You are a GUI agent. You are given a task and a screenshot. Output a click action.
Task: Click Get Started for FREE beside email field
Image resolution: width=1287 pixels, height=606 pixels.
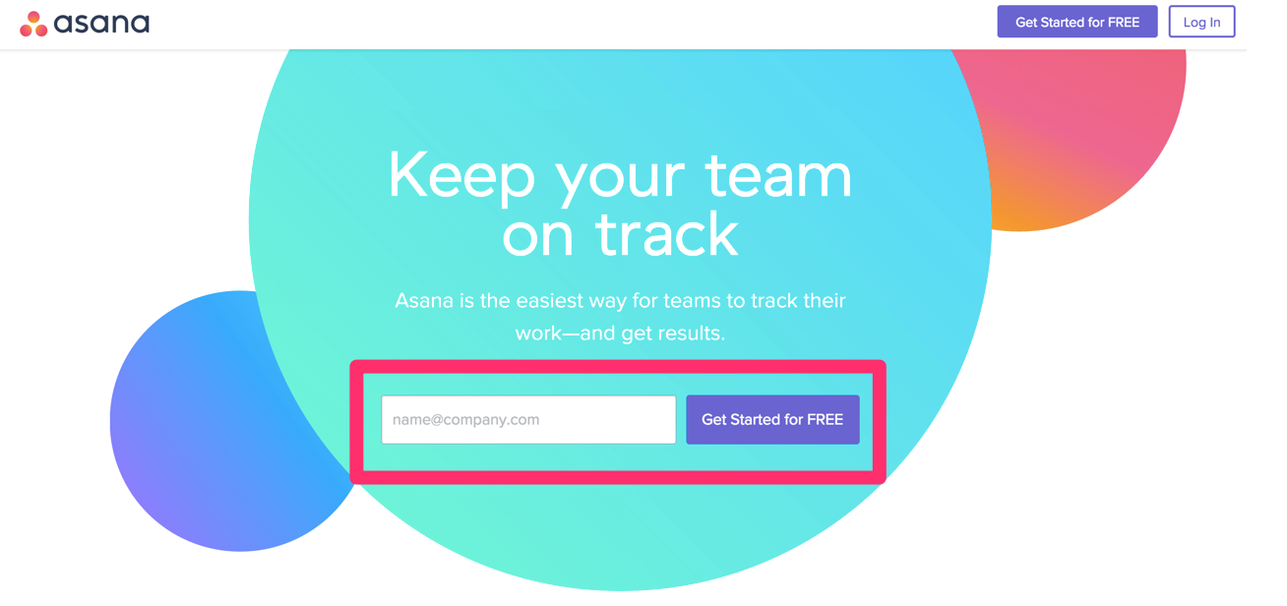point(772,420)
